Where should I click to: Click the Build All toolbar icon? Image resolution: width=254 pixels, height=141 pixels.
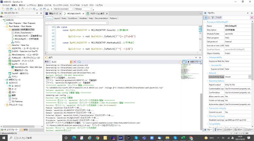tap(41, 9)
